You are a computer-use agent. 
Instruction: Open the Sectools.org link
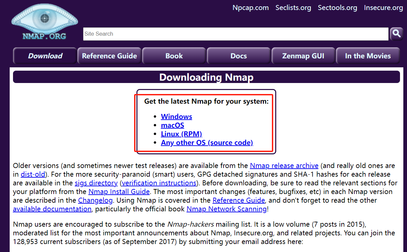(337, 8)
